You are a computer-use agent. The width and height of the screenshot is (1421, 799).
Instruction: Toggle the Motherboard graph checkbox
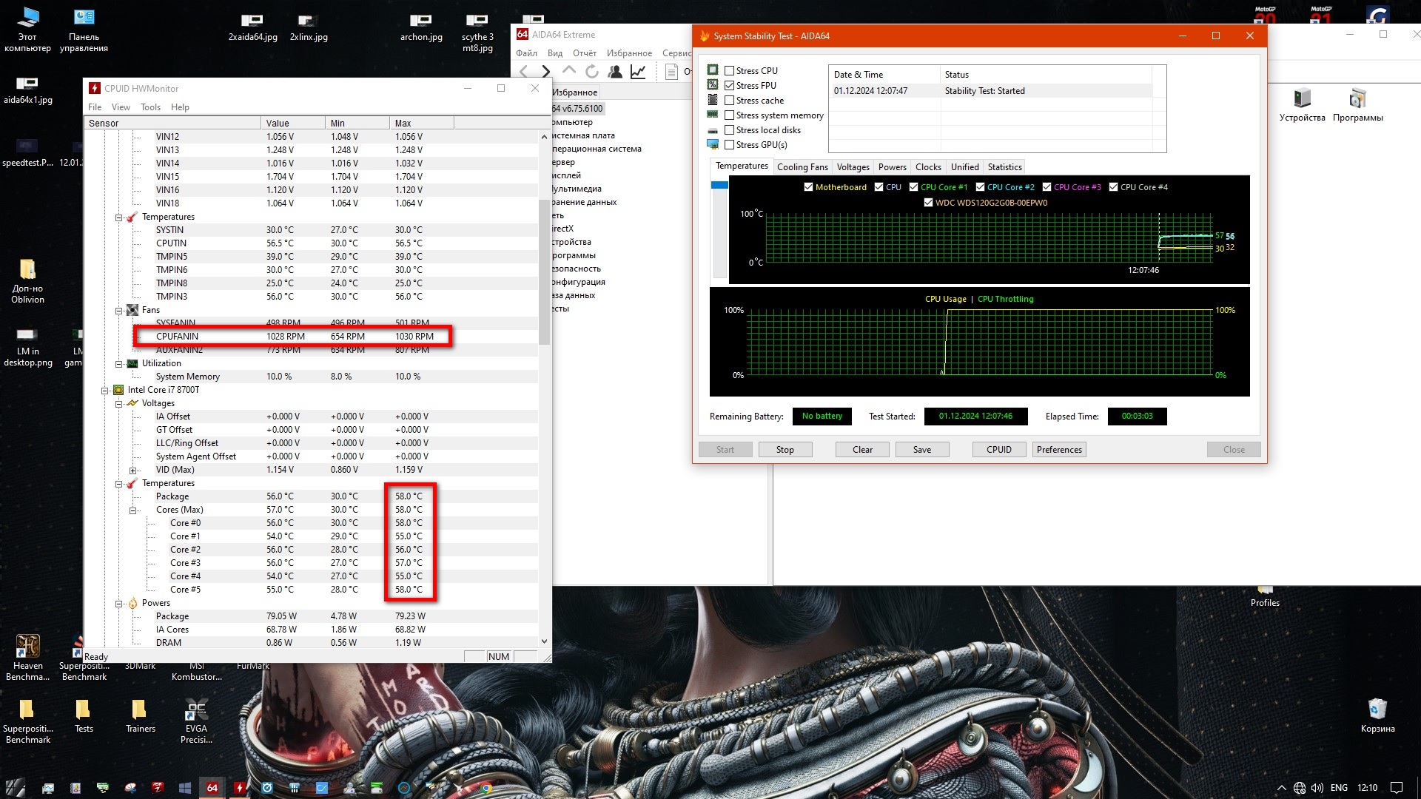point(808,187)
